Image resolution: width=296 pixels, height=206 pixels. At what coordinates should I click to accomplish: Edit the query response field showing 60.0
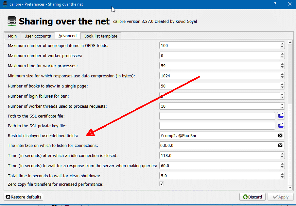tap(220, 166)
